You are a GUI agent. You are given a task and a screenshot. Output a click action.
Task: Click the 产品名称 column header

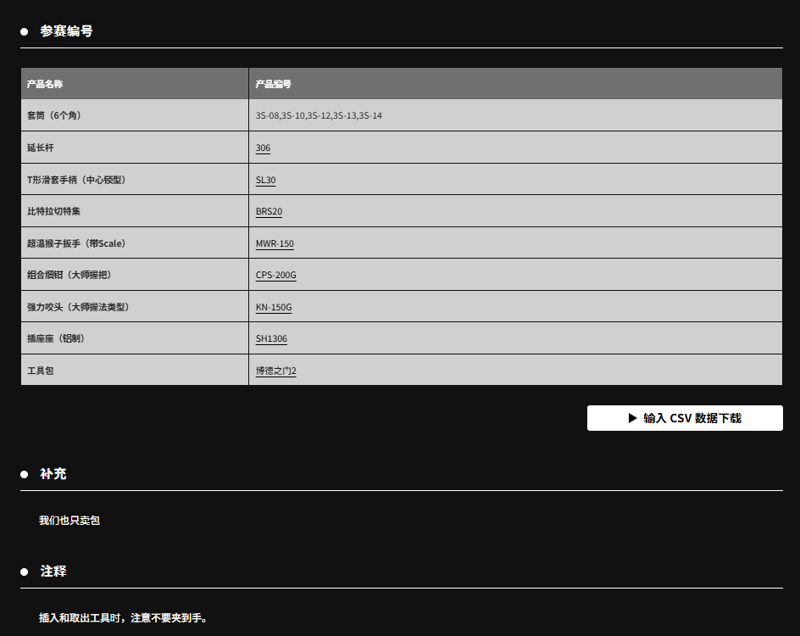pos(45,84)
